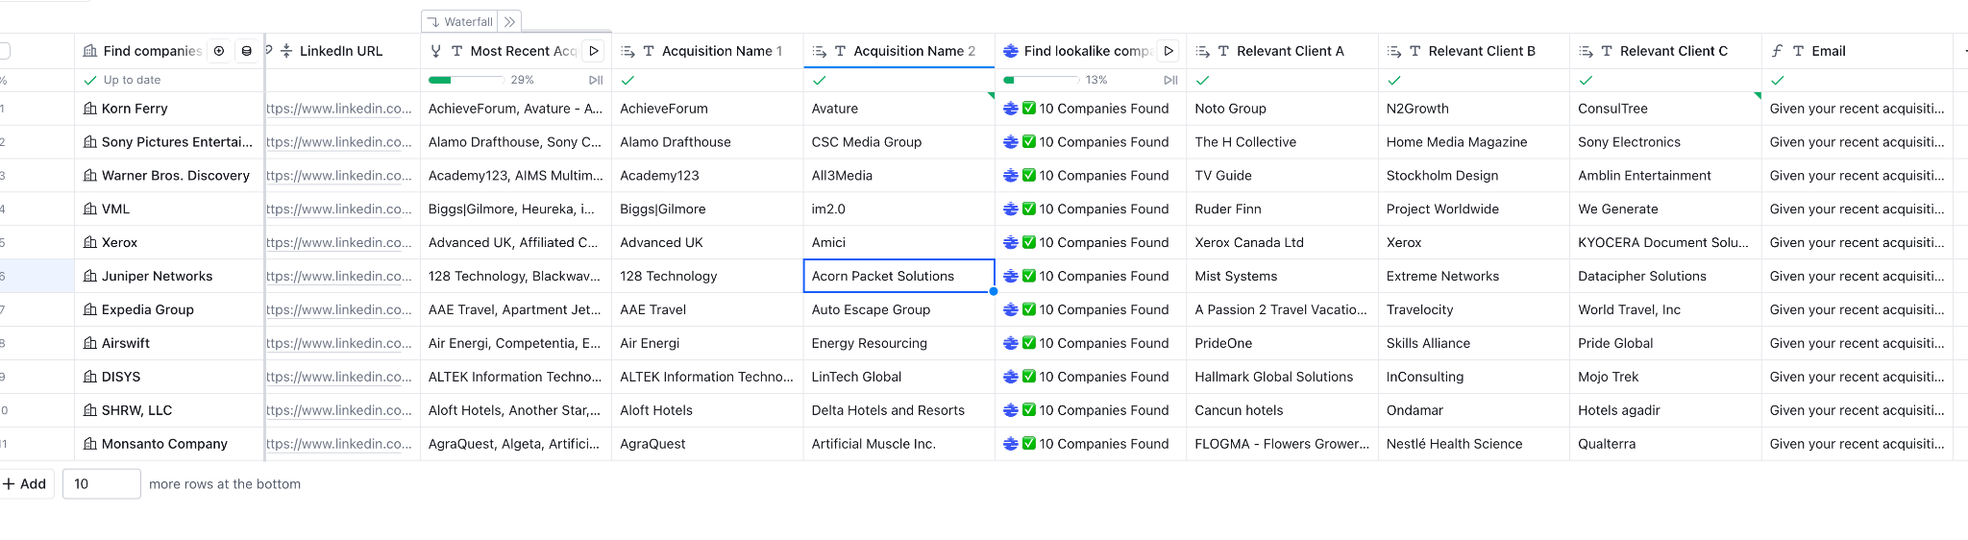Click the pause/step icon beside 29% progress
The width and height of the screenshot is (1968, 540).
click(596, 81)
